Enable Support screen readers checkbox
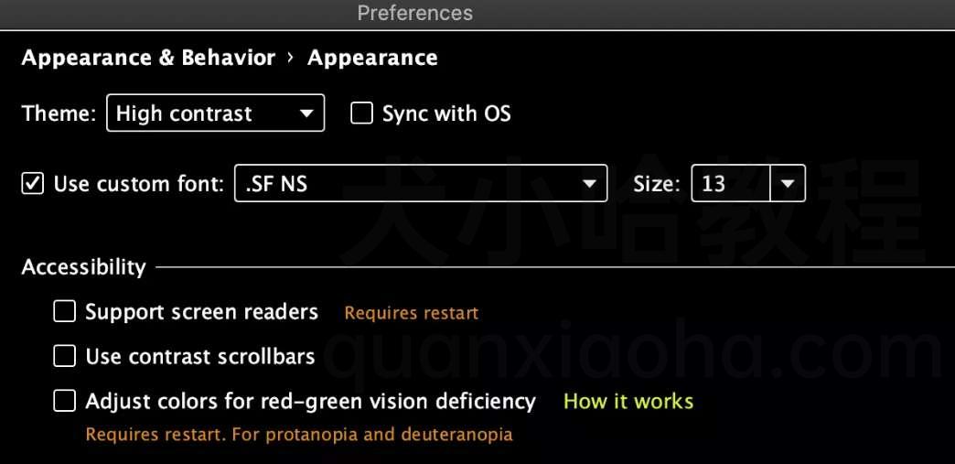The image size is (955, 464). 65,311
